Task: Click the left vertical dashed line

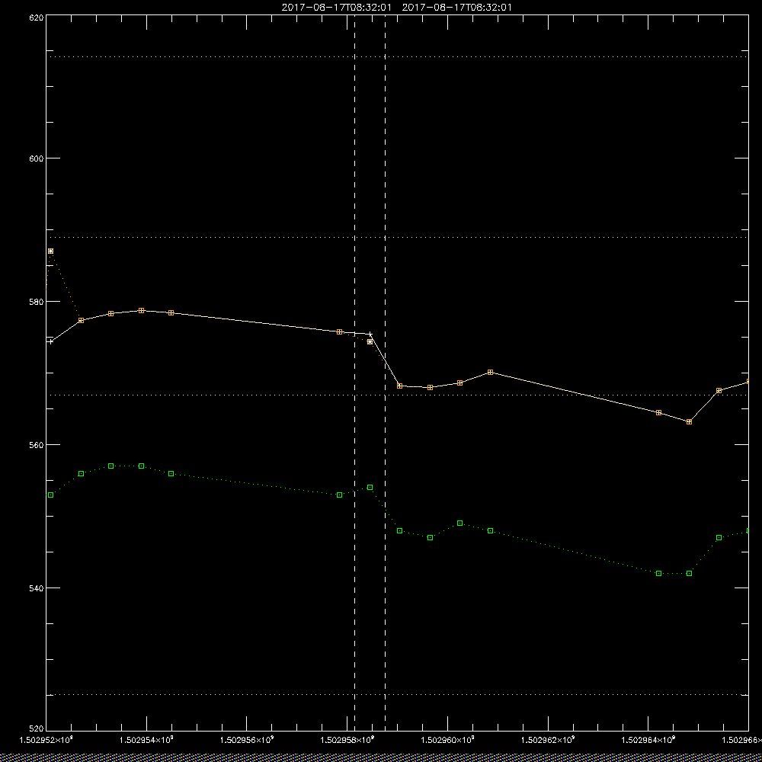Action: tap(355, 373)
